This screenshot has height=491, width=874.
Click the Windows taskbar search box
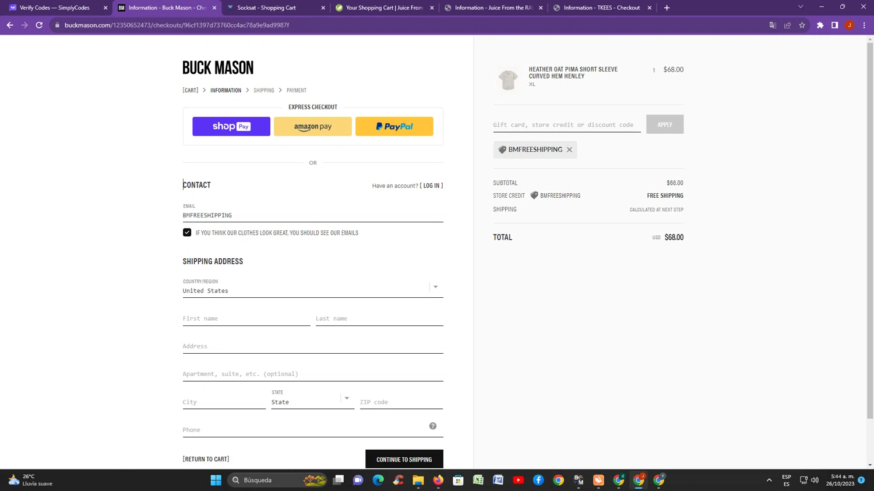(x=277, y=480)
